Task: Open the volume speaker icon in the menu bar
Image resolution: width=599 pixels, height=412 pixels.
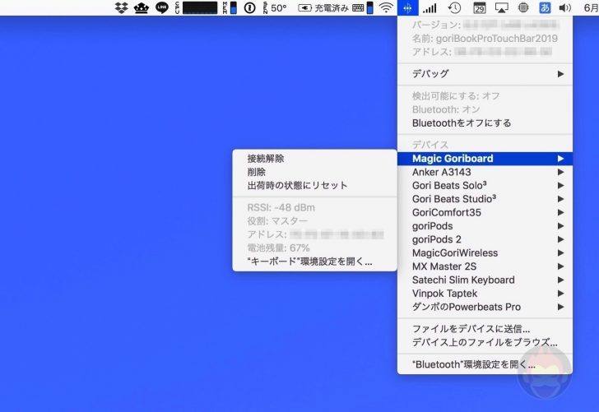Action: tap(565, 7)
